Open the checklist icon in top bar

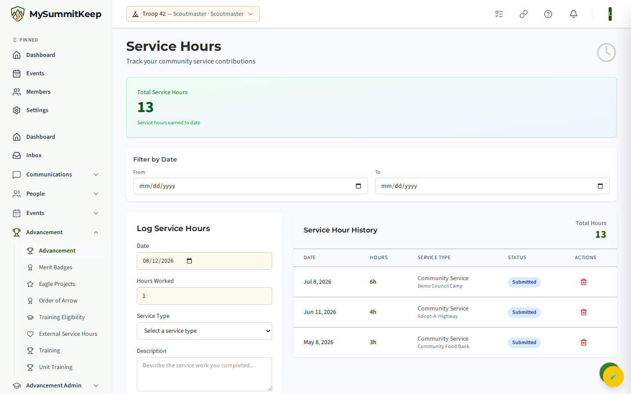pos(499,14)
